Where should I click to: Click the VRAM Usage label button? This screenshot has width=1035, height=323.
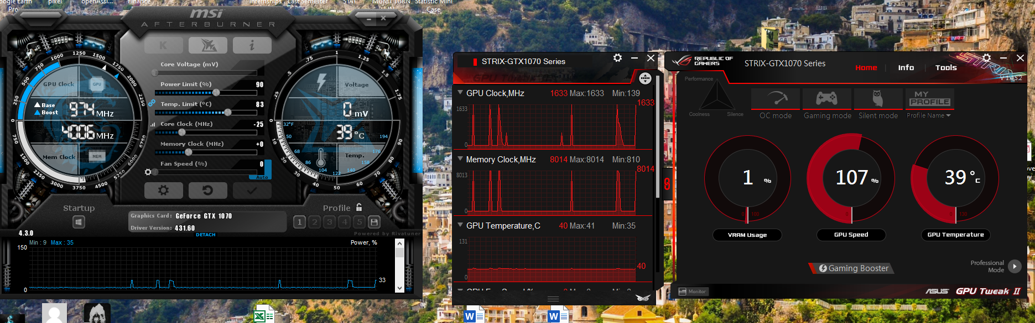747,235
